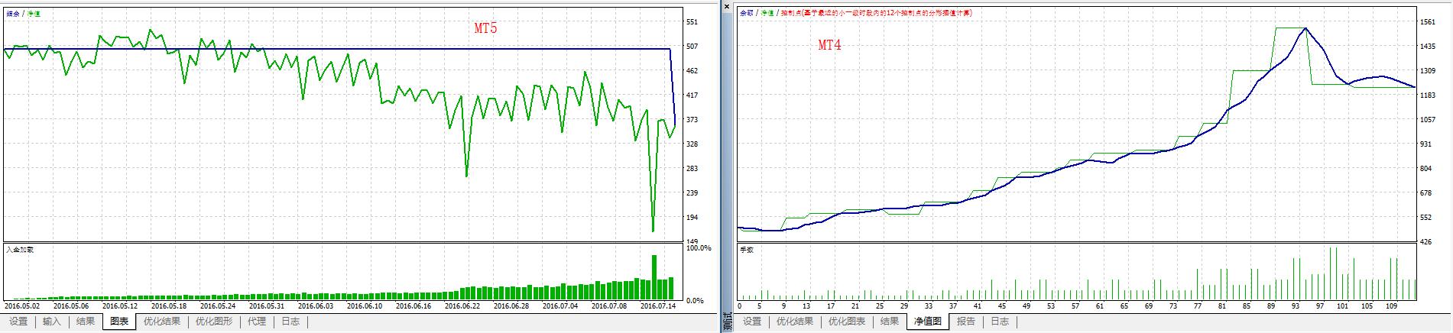Open the 设置 tab in the MT4 tester
Viewport: 1453px width, 333px height.
[x=752, y=322]
